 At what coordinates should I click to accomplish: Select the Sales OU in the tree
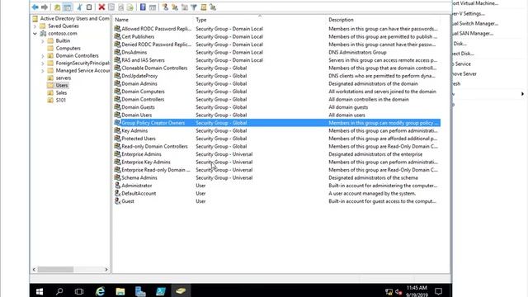[61, 92]
